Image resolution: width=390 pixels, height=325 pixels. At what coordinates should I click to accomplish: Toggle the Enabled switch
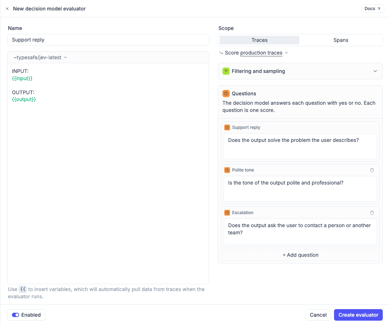(16, 315)
